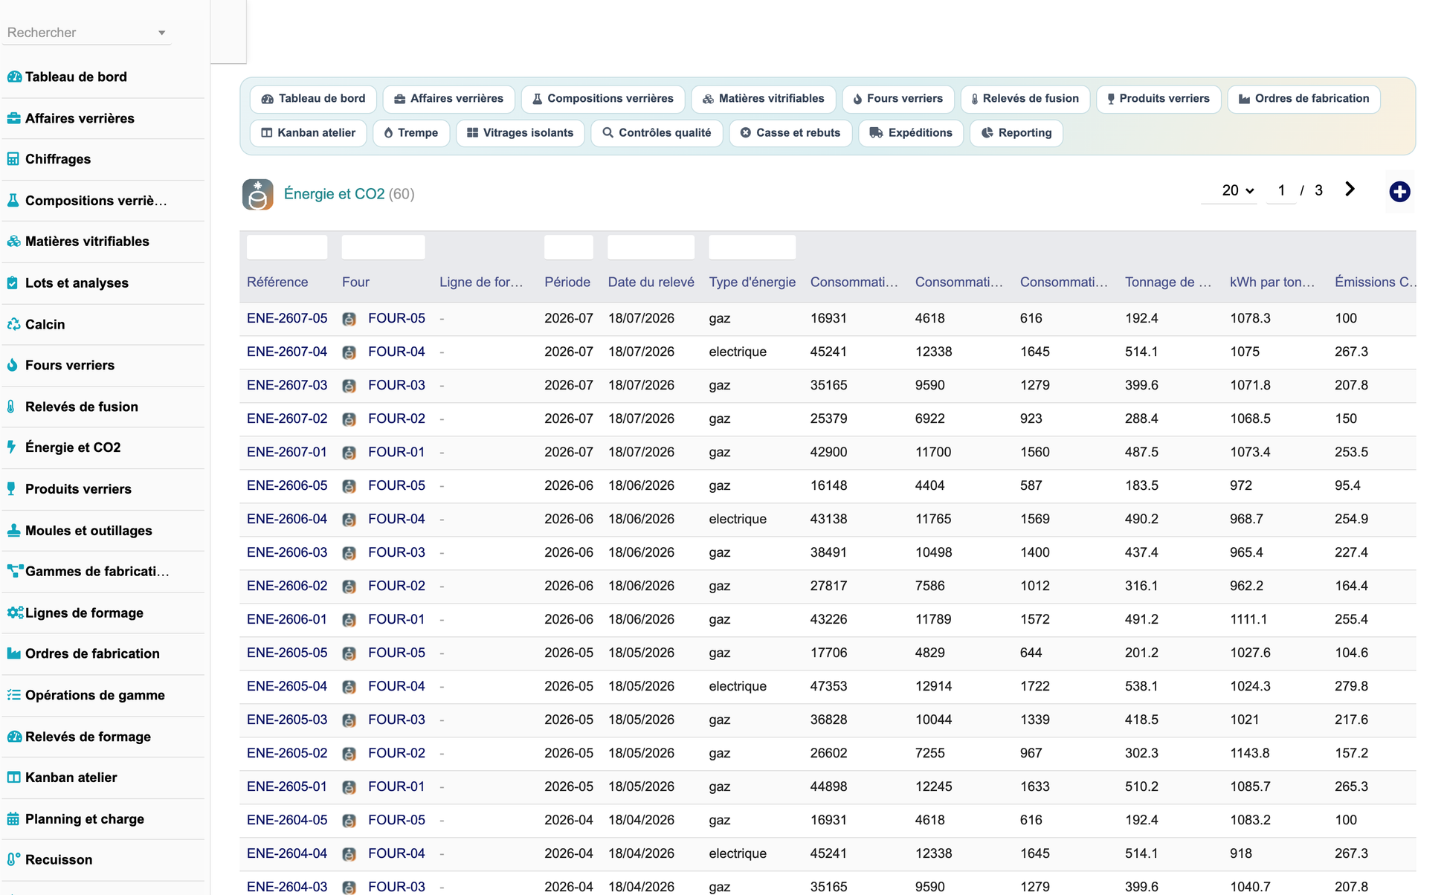Image resolution: width=1447 pixels, height=895 pixels.
Task: Switch to Matières vitrifiables top tab
Action: click(763, 99)
